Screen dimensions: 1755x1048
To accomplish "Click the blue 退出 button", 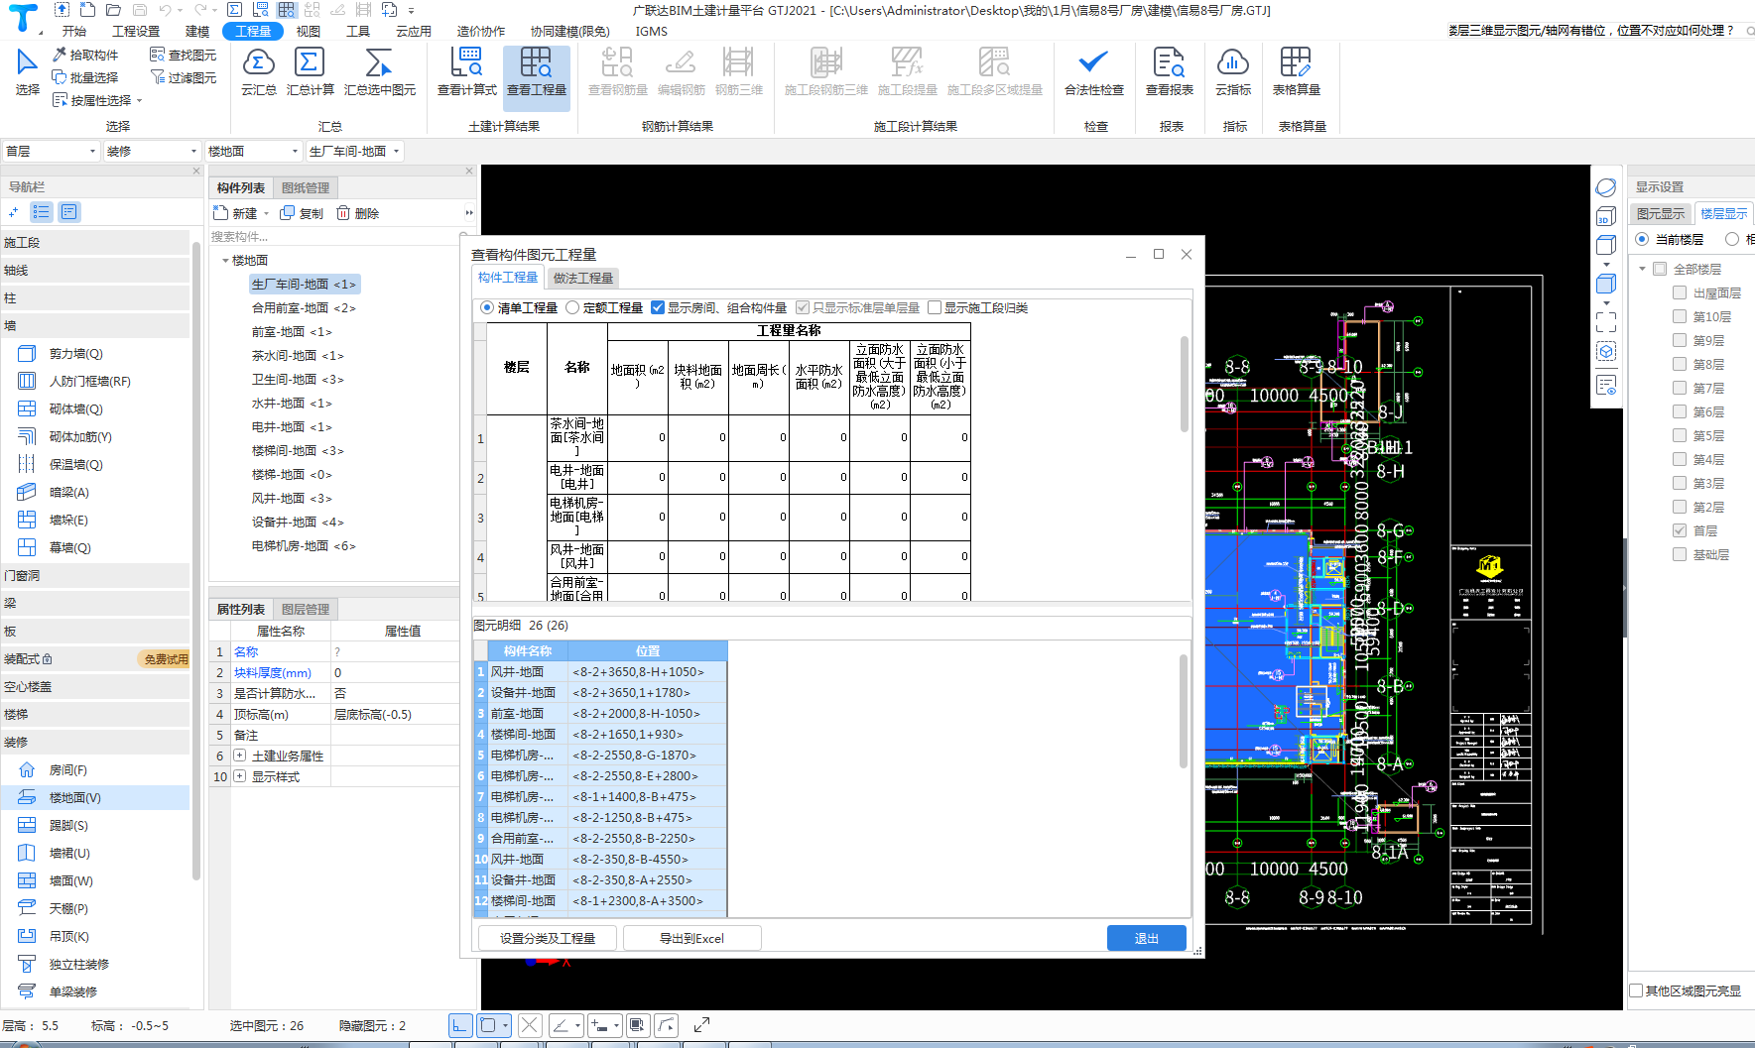I will point(1146,938).
